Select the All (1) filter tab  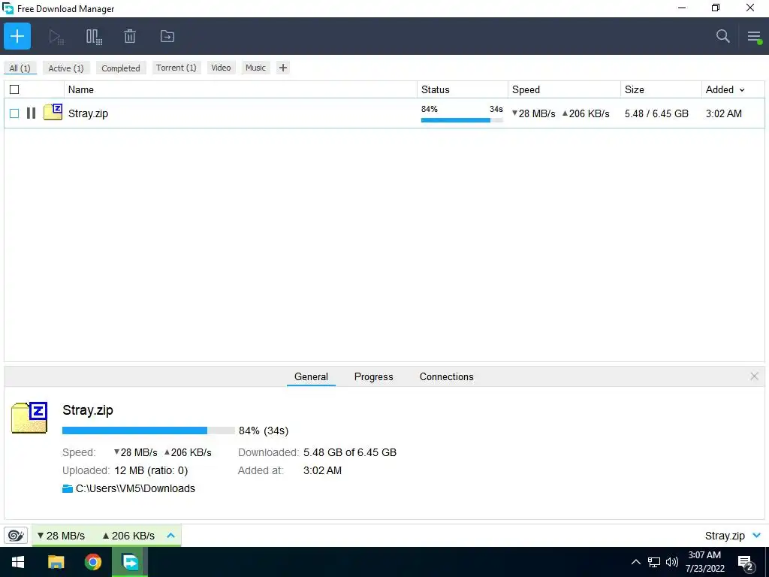coord(20,68)
